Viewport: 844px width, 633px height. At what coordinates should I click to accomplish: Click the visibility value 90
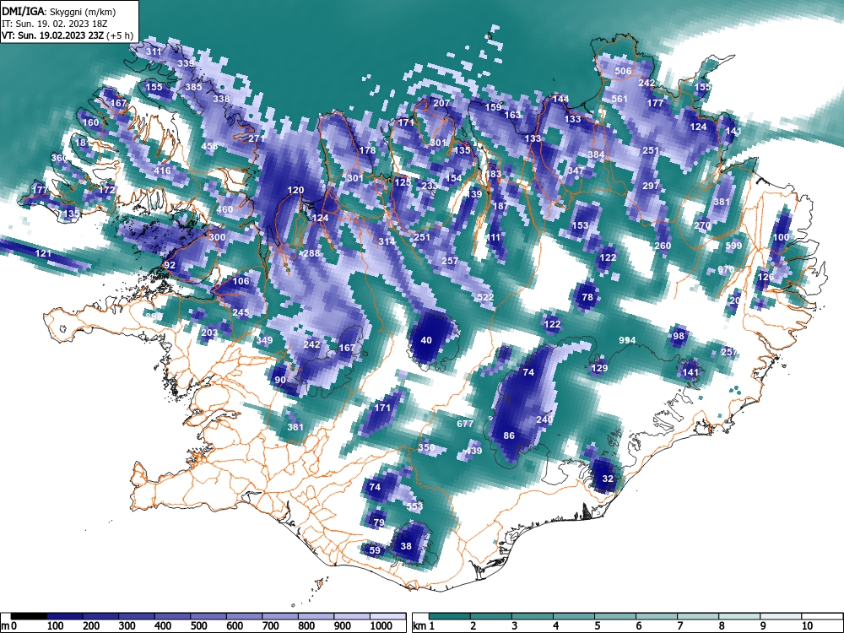pyautogui.click(x=280, y=380)
